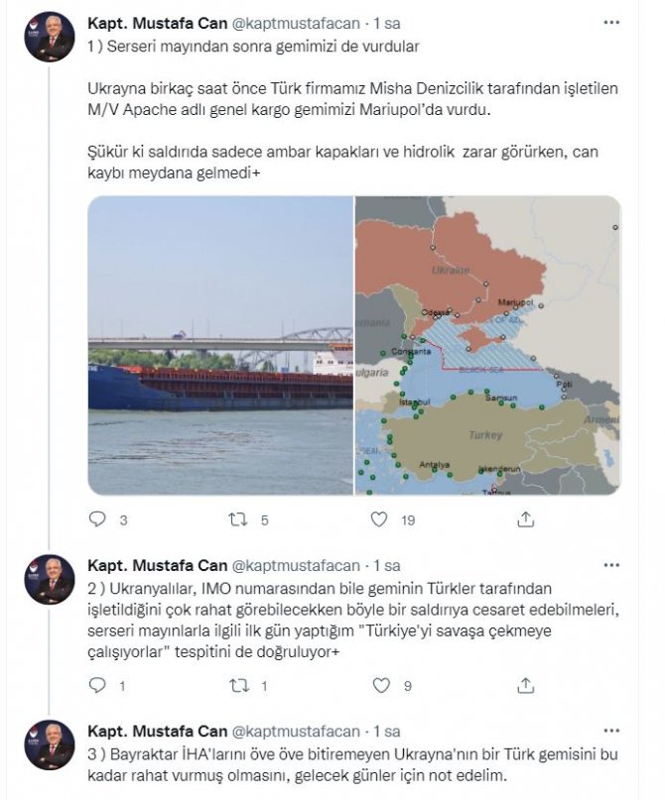Reply to the first tweet about M/V Apache
Image resolution: width=665 pixels, height=800 pixels.
(x=97, y=518)
